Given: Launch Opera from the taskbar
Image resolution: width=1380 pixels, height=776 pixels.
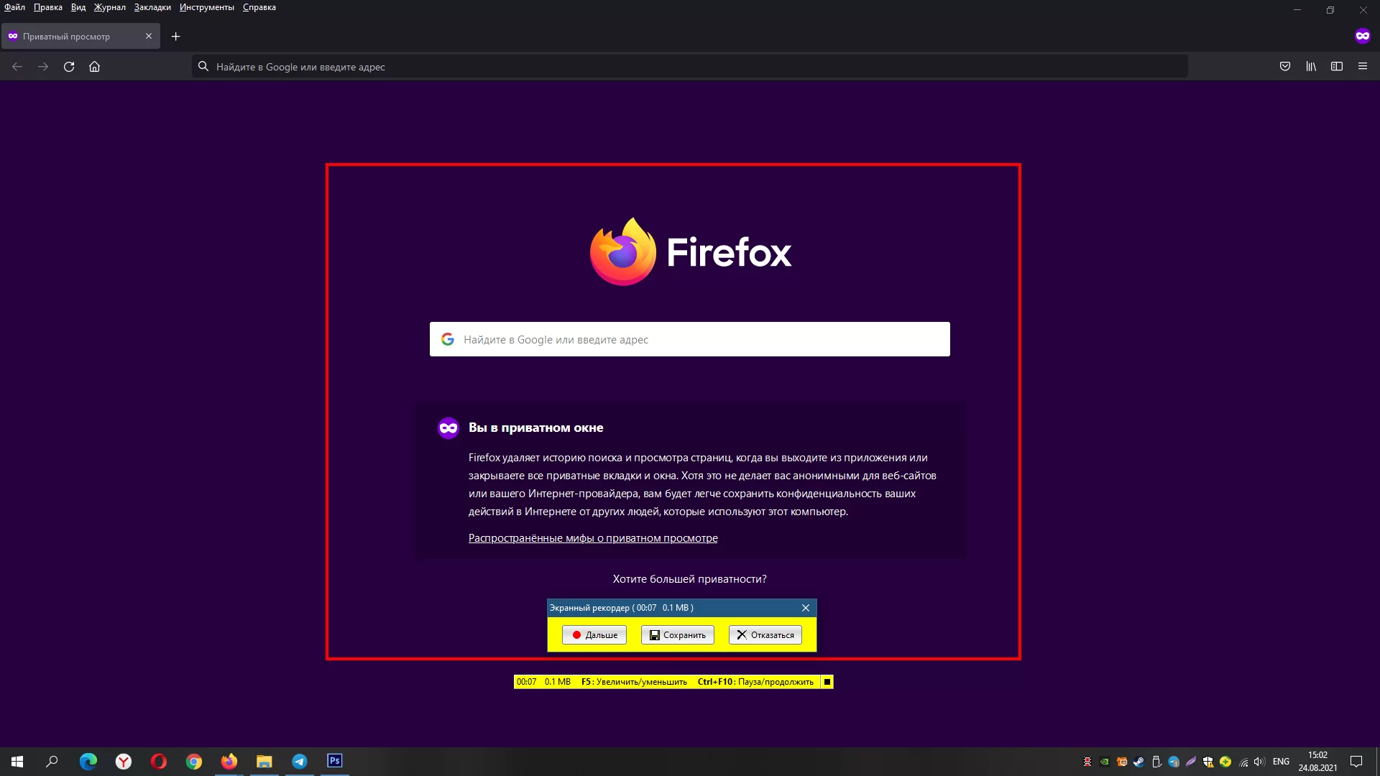Looking at the screenshot, I should click(x=159, y=762).
